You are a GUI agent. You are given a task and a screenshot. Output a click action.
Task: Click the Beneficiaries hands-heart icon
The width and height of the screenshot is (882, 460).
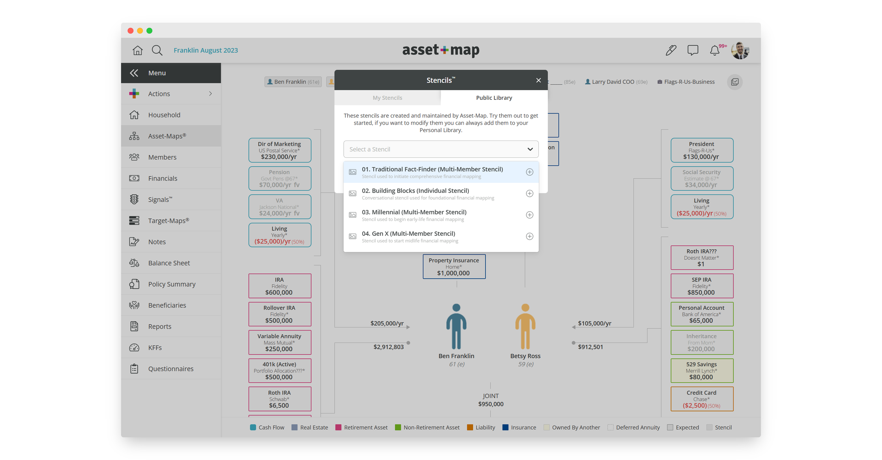134,305
